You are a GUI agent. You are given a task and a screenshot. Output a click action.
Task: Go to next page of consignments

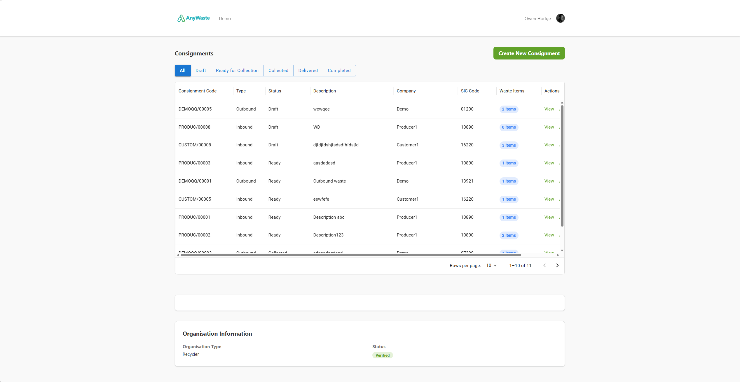557,265
